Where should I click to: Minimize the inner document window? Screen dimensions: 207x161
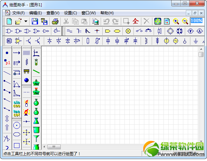pos(188,13)
